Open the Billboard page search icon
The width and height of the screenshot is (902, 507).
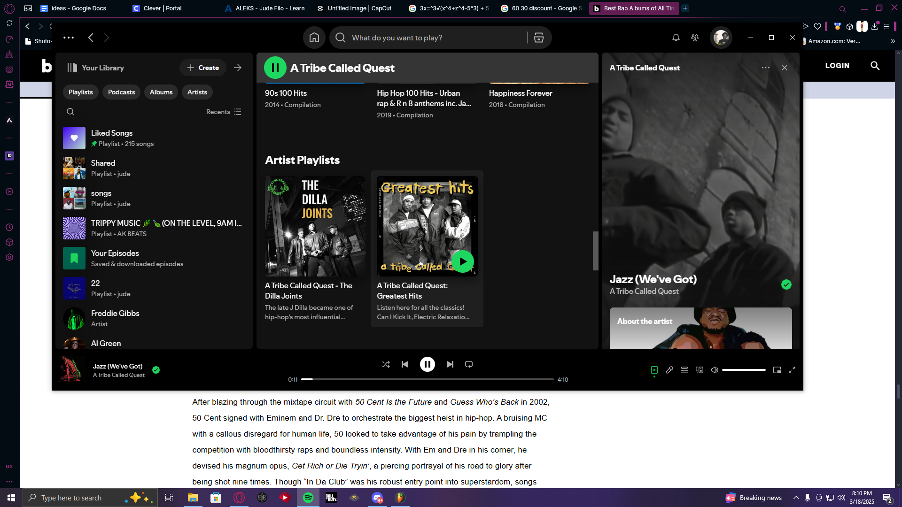point(875,66)
